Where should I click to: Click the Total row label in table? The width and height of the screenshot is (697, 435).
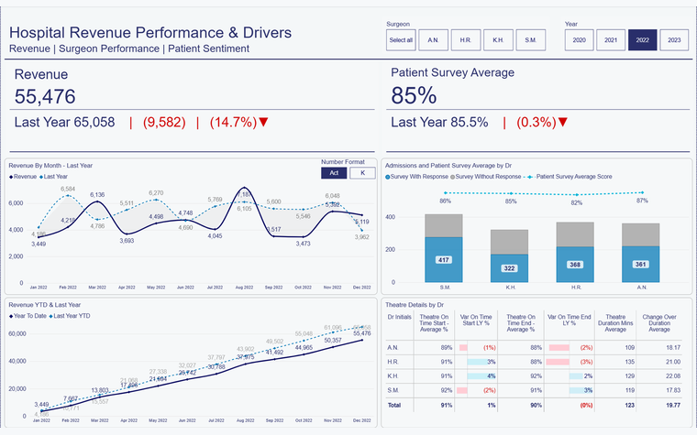[394, 406]
